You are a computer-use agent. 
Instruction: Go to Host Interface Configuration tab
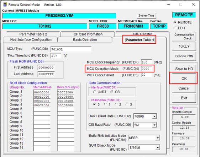coord(31,39)
